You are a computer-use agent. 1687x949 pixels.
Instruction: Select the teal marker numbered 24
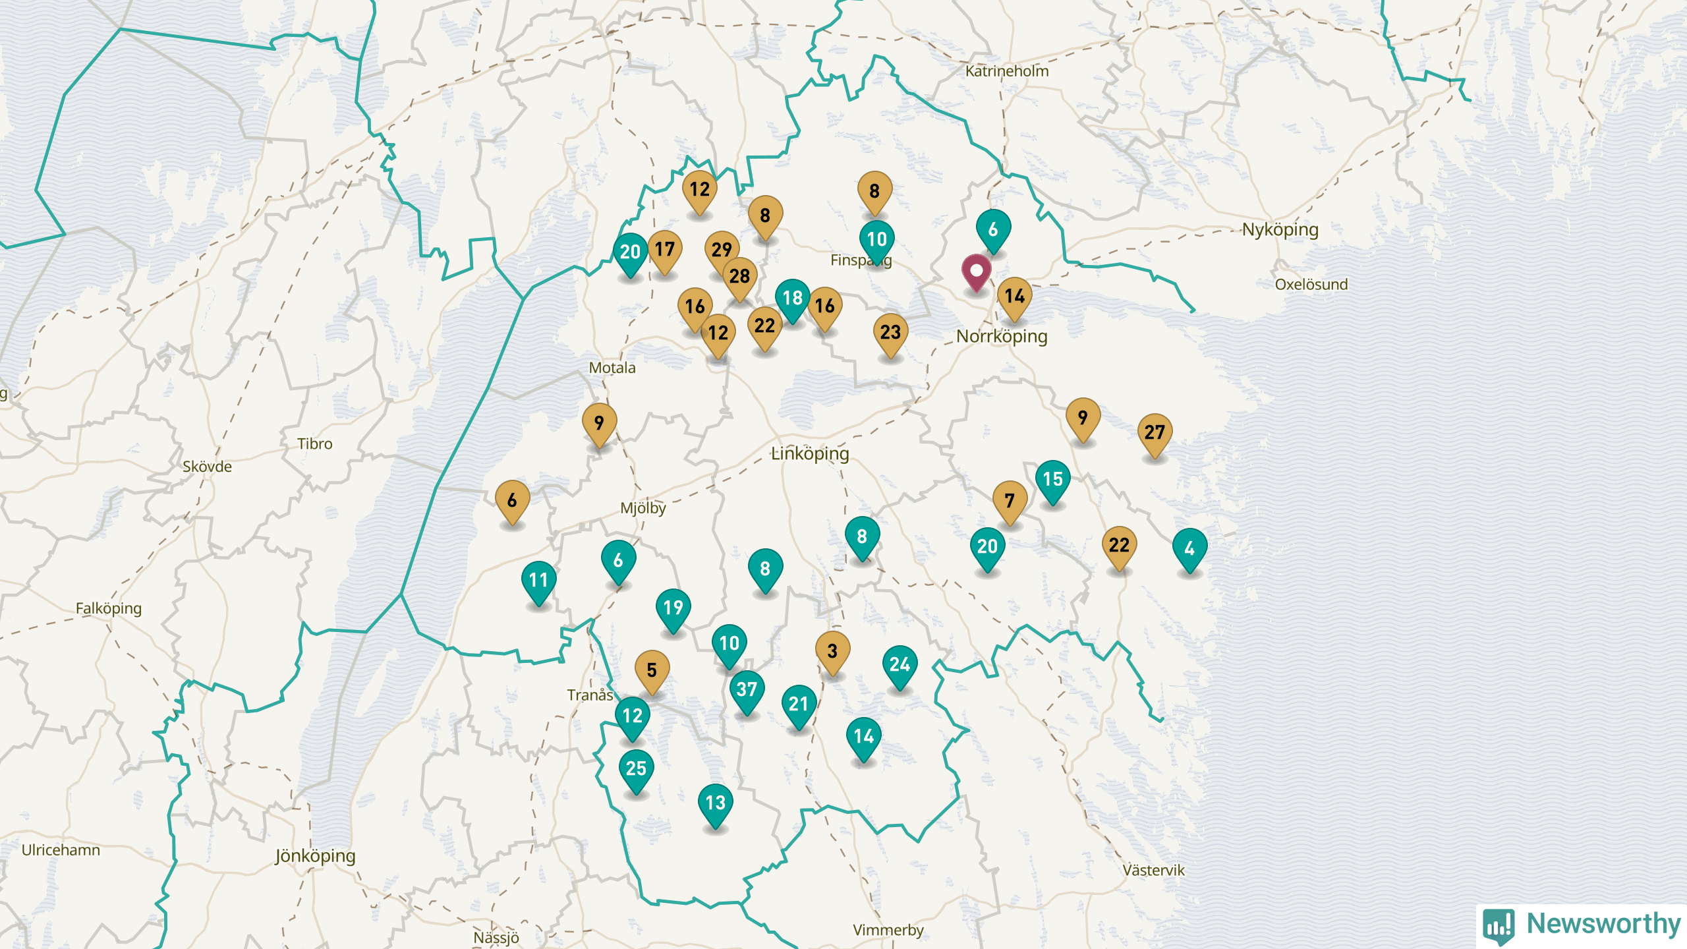click(x=900, y=664)
